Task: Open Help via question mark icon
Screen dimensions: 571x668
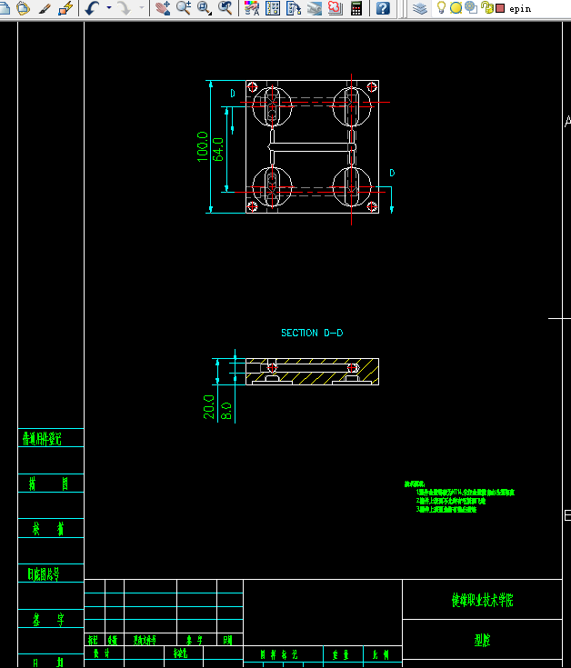Action: coord(383,7)
